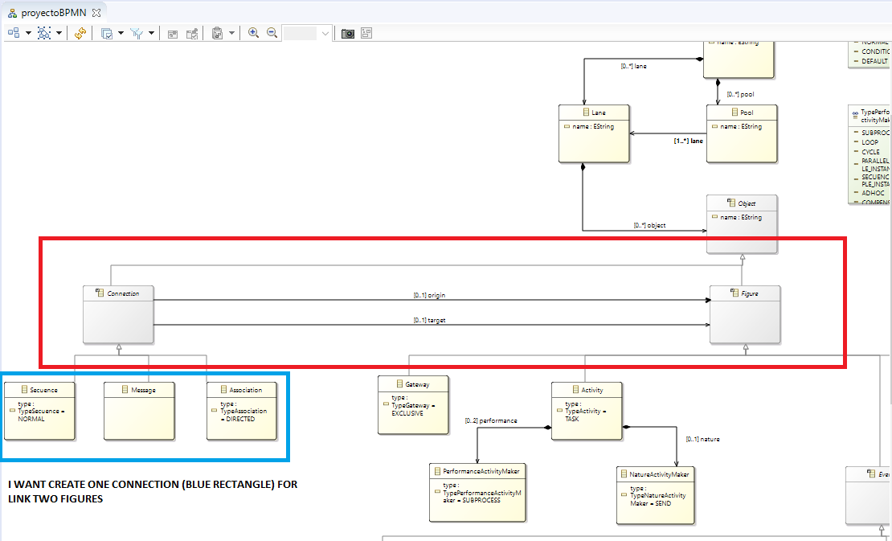Open the Layers dropdown arrow
Viewport: 892px width, 541px height.
[x=121, y=34]
